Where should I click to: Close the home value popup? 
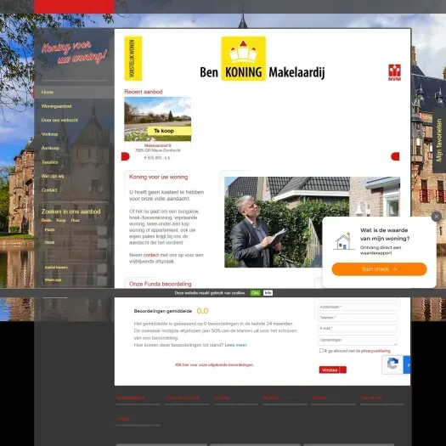[437, 217]
